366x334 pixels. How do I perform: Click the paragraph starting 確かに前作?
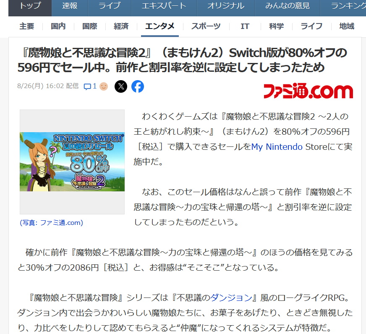tap(185, 260)
